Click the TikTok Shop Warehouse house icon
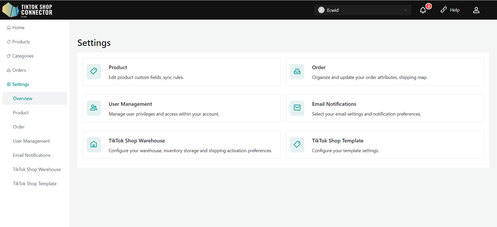Screen dimensions: 497x227 coord(94,145)
